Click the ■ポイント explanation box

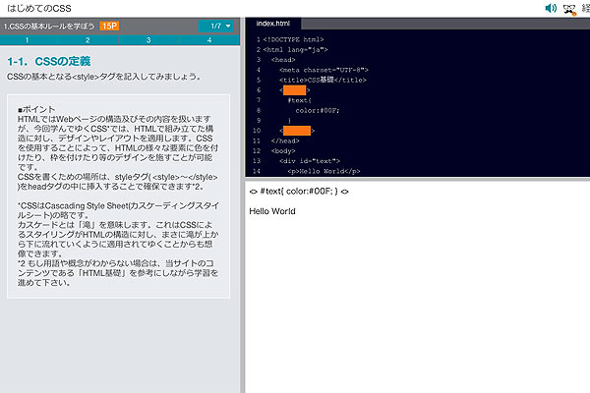pyautogui.click(x=123, y=196)
